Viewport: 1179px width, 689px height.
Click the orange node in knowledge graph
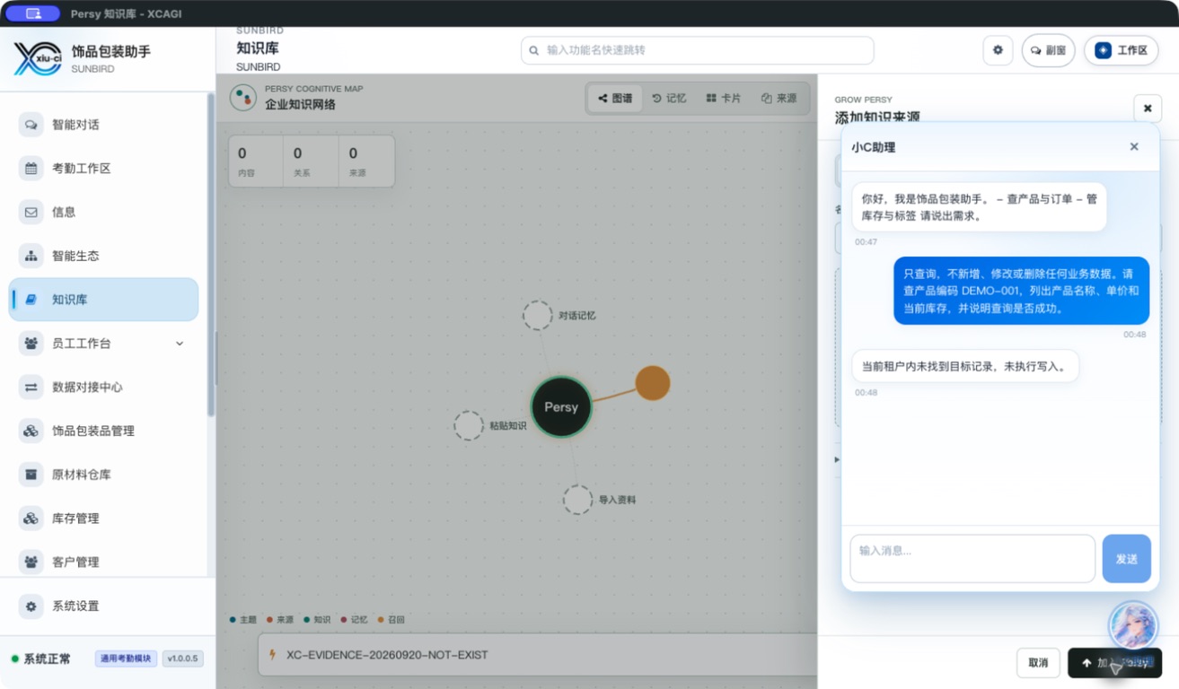point(653,383)
